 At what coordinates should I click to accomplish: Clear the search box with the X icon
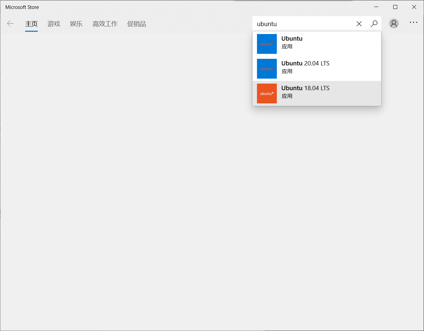359,24
